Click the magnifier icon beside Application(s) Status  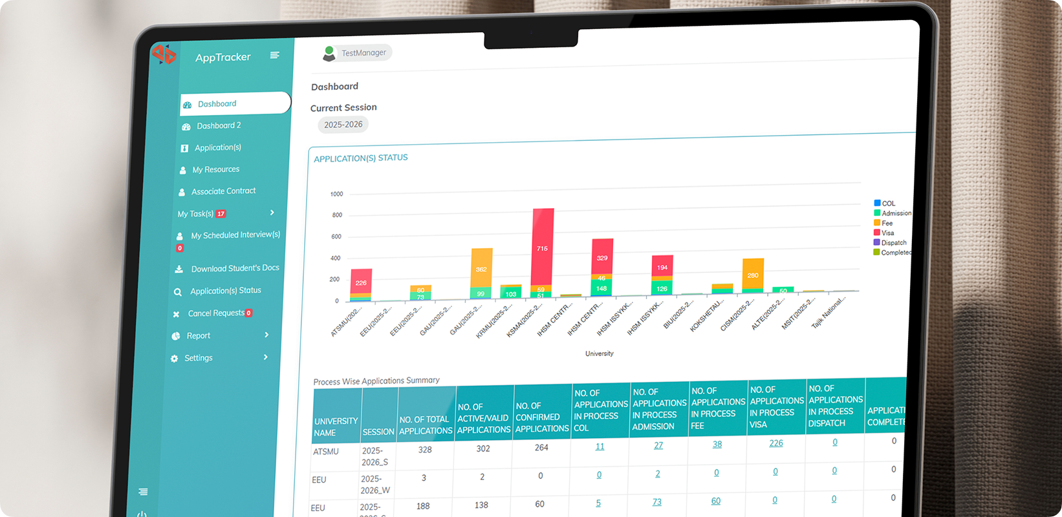point(177,292)
